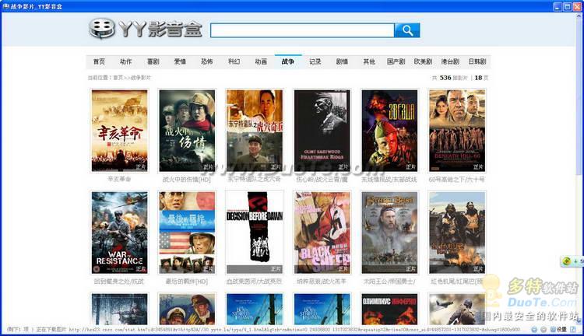Click the 最后的羁绊[HD] title link
This screenshot has width=584, height=336.
[185, 281]
